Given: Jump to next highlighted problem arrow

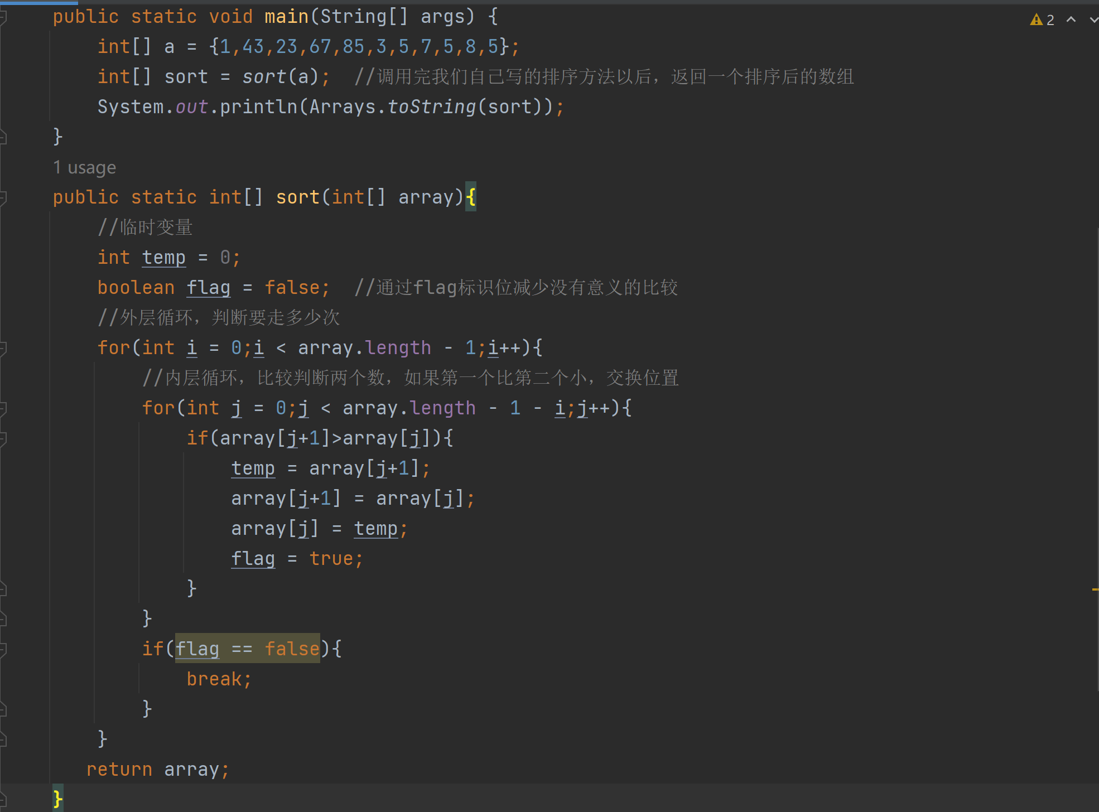Looking at the screenshot, I should pyautogui.click(x=1093, y=20).
